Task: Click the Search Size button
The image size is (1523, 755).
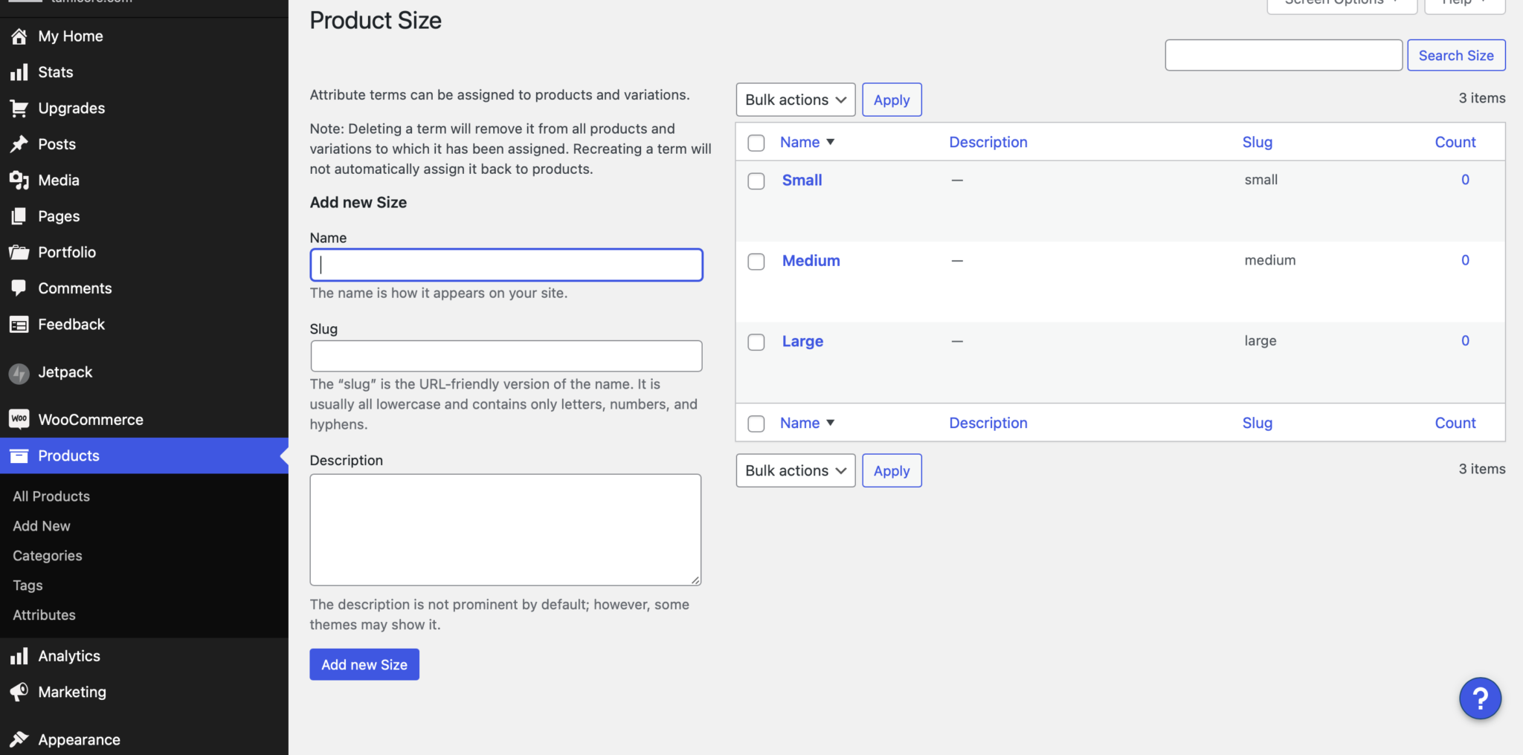Action: [x=1456, y=55]
